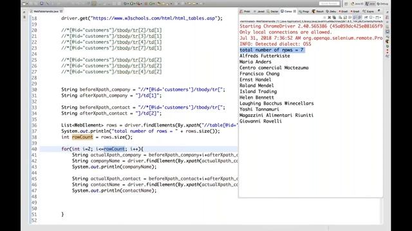Image resolution: width=412 pixels, height=231 pixels.
Task: Click afterXpath_company declaration on line 31
Action: 111,96
